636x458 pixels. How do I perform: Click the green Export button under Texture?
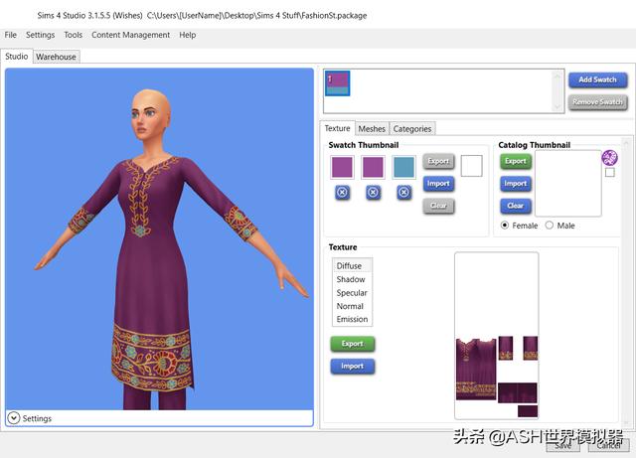click(353, 344)
